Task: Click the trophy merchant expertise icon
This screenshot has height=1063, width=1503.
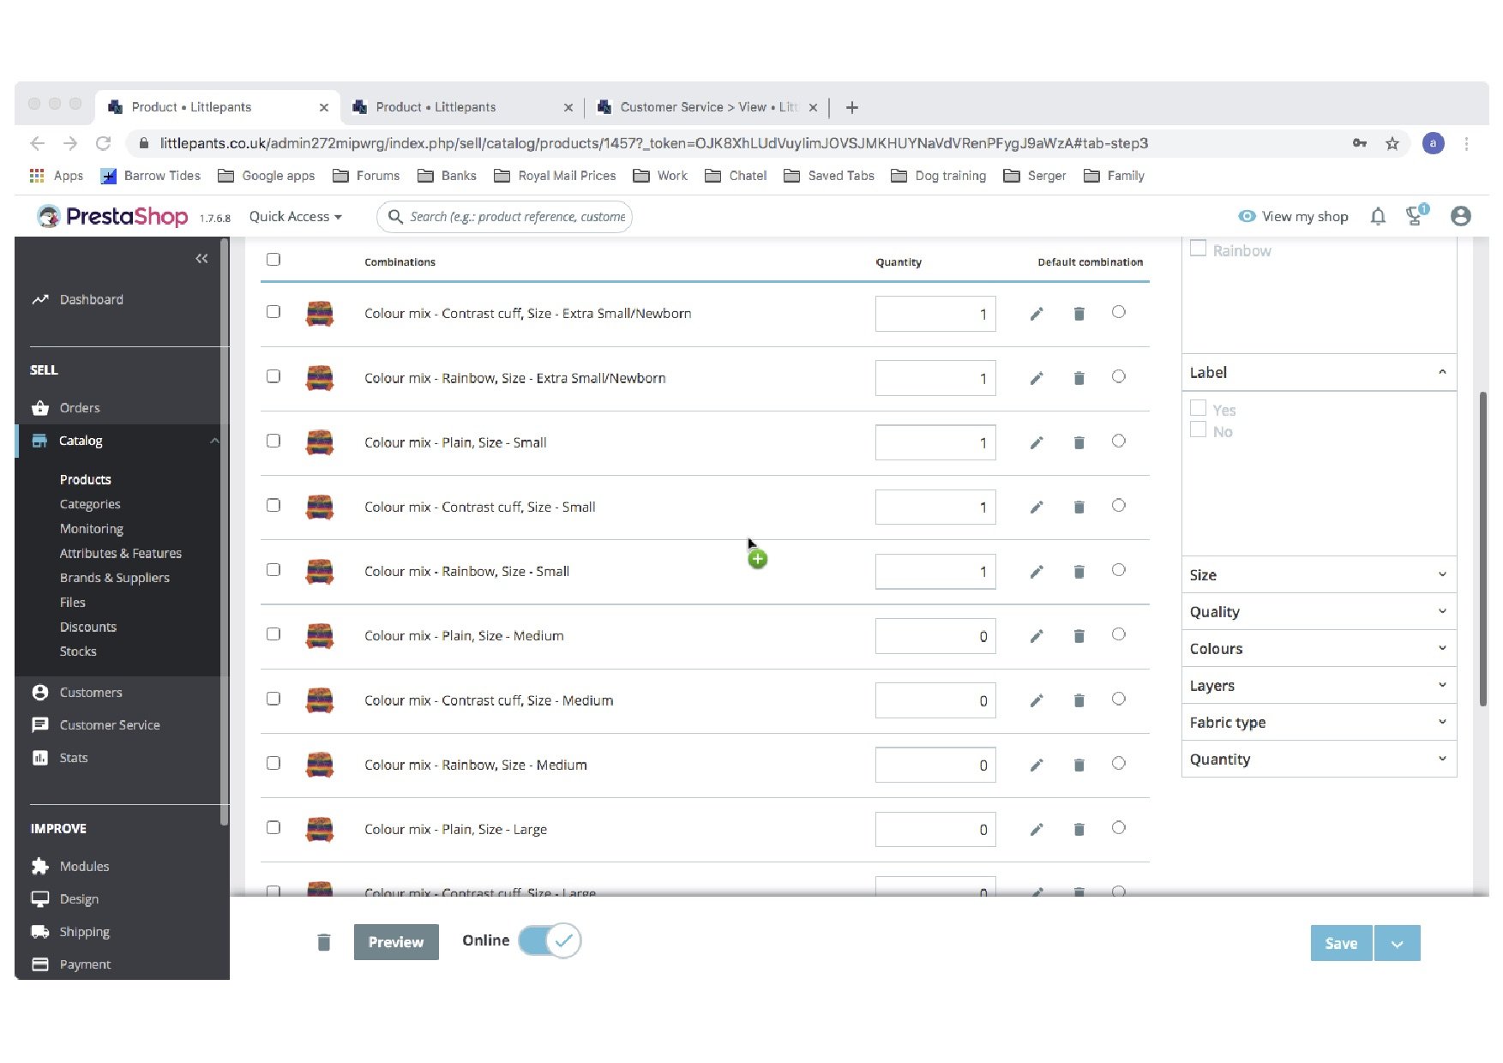Action: tap(1416, 216)
